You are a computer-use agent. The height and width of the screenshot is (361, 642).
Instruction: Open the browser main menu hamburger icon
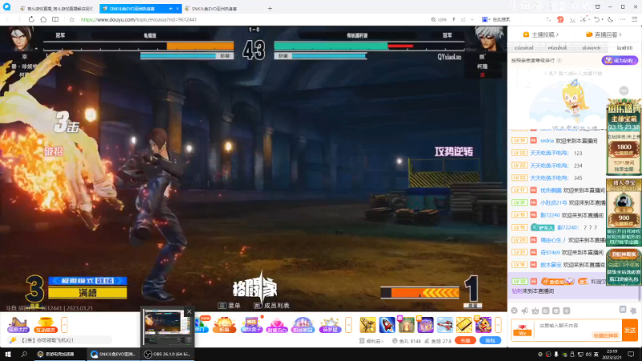coord(634,19)
